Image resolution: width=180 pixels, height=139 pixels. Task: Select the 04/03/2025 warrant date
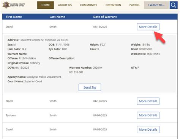(100, 130)
